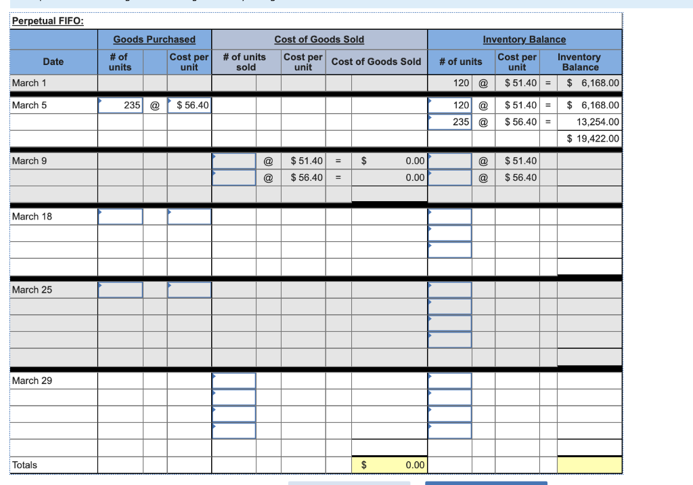This screenshot has width=693, height=485.
Task: Click the 'Cost of Goods Sold' group header
Action: tap(319, 39)
